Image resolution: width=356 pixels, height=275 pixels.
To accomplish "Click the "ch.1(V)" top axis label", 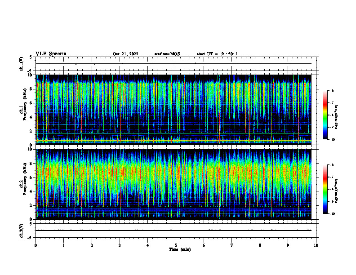I will pos(22,64).
